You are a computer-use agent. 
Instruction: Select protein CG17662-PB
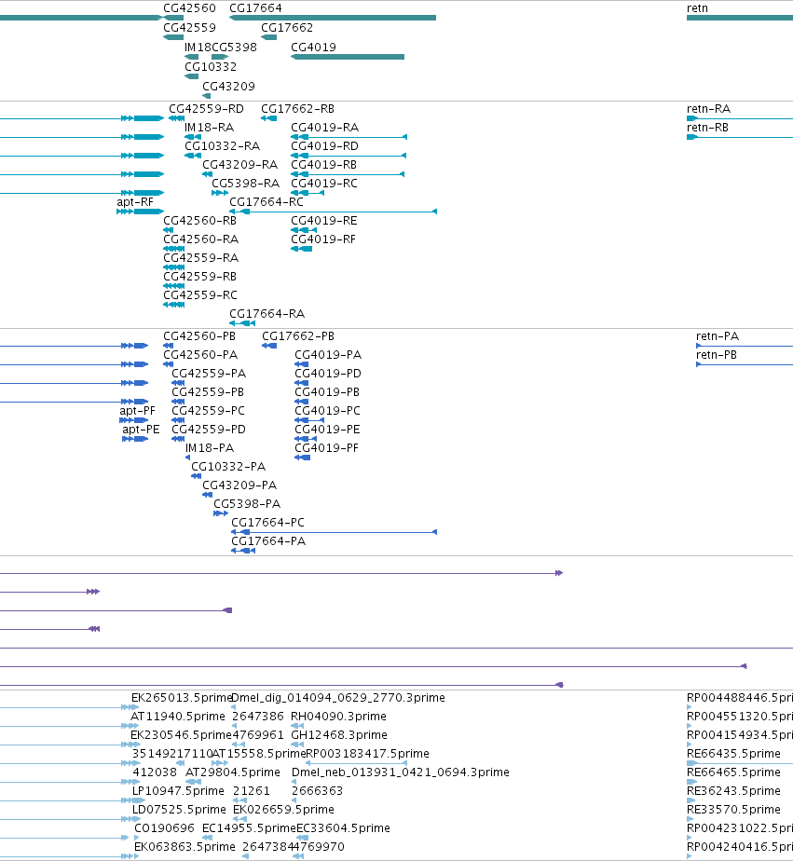click(x=298, y=336)
